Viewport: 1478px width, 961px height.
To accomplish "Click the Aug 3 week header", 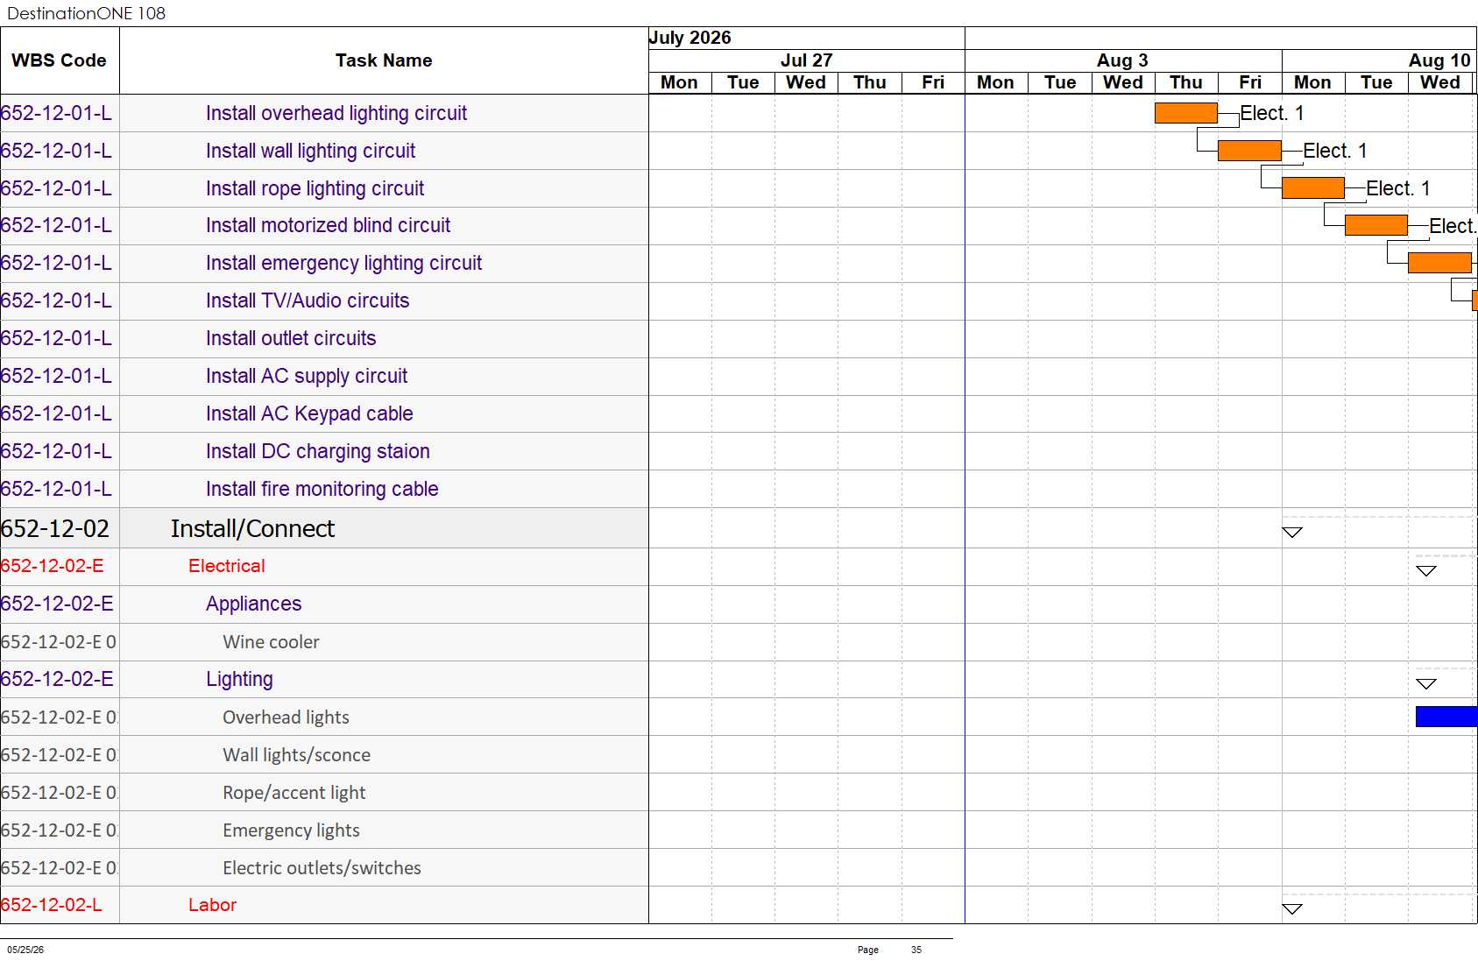I will (x=1122, y=60).
